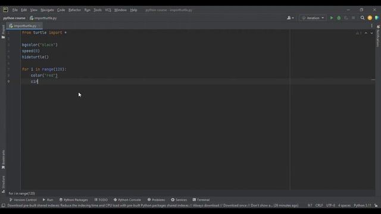The height and width of the screenshot is (214, 381).
Task: Click the grey Stop square icon
Action: (x=353, y=18)
